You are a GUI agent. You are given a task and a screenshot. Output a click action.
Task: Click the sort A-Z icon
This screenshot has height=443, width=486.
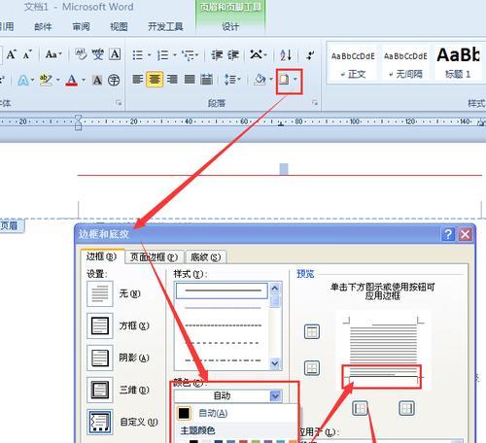[286, 55]
